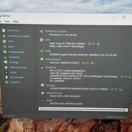Click the Storage drive icon in summary panel
132x132 pixels.
(43, 85)
